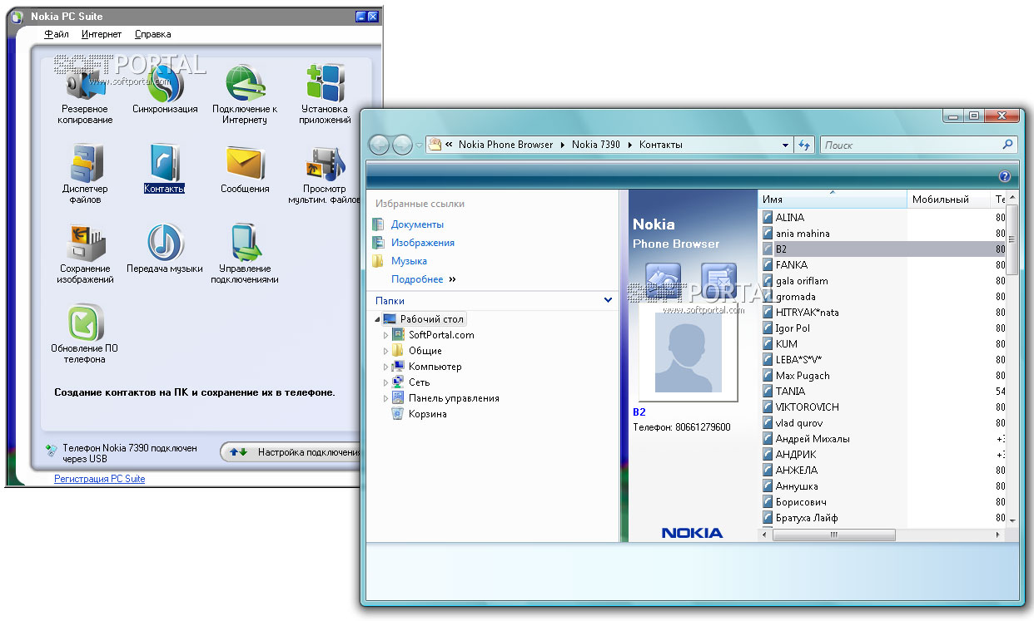Open Управление подключениями icon
The width and height of the screenshot is (1034, 621).
(x=245, y=243)
